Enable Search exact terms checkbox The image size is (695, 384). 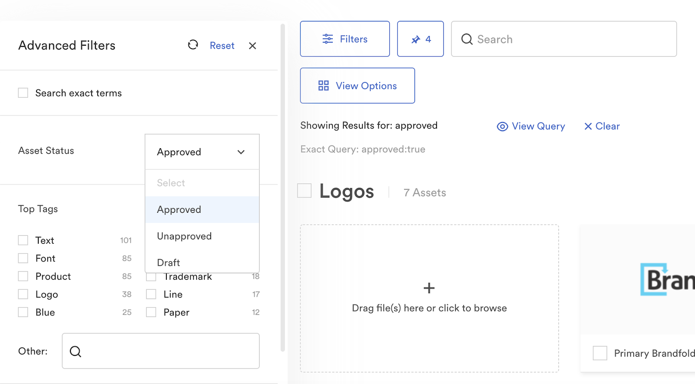23,93
